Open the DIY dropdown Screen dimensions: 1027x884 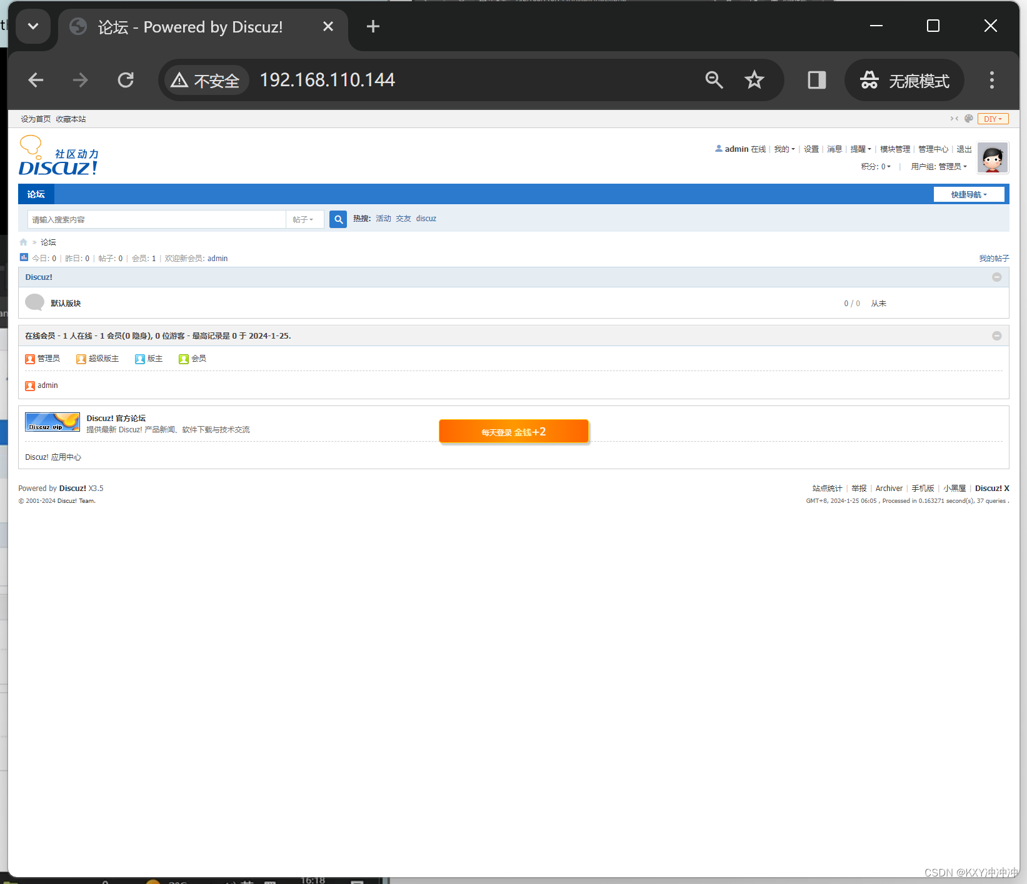993,119
